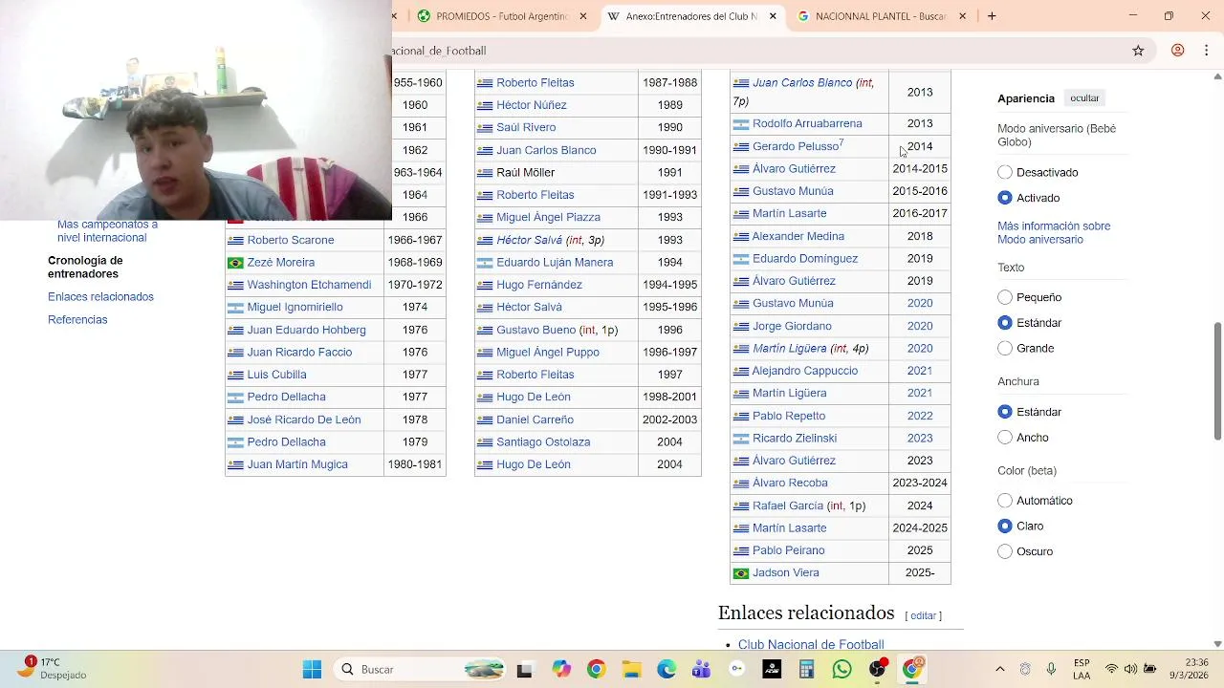Close the NACIONNAL PLANTEL tab
This screenshot has width=1224, height=688.
(x=962, y=16)
